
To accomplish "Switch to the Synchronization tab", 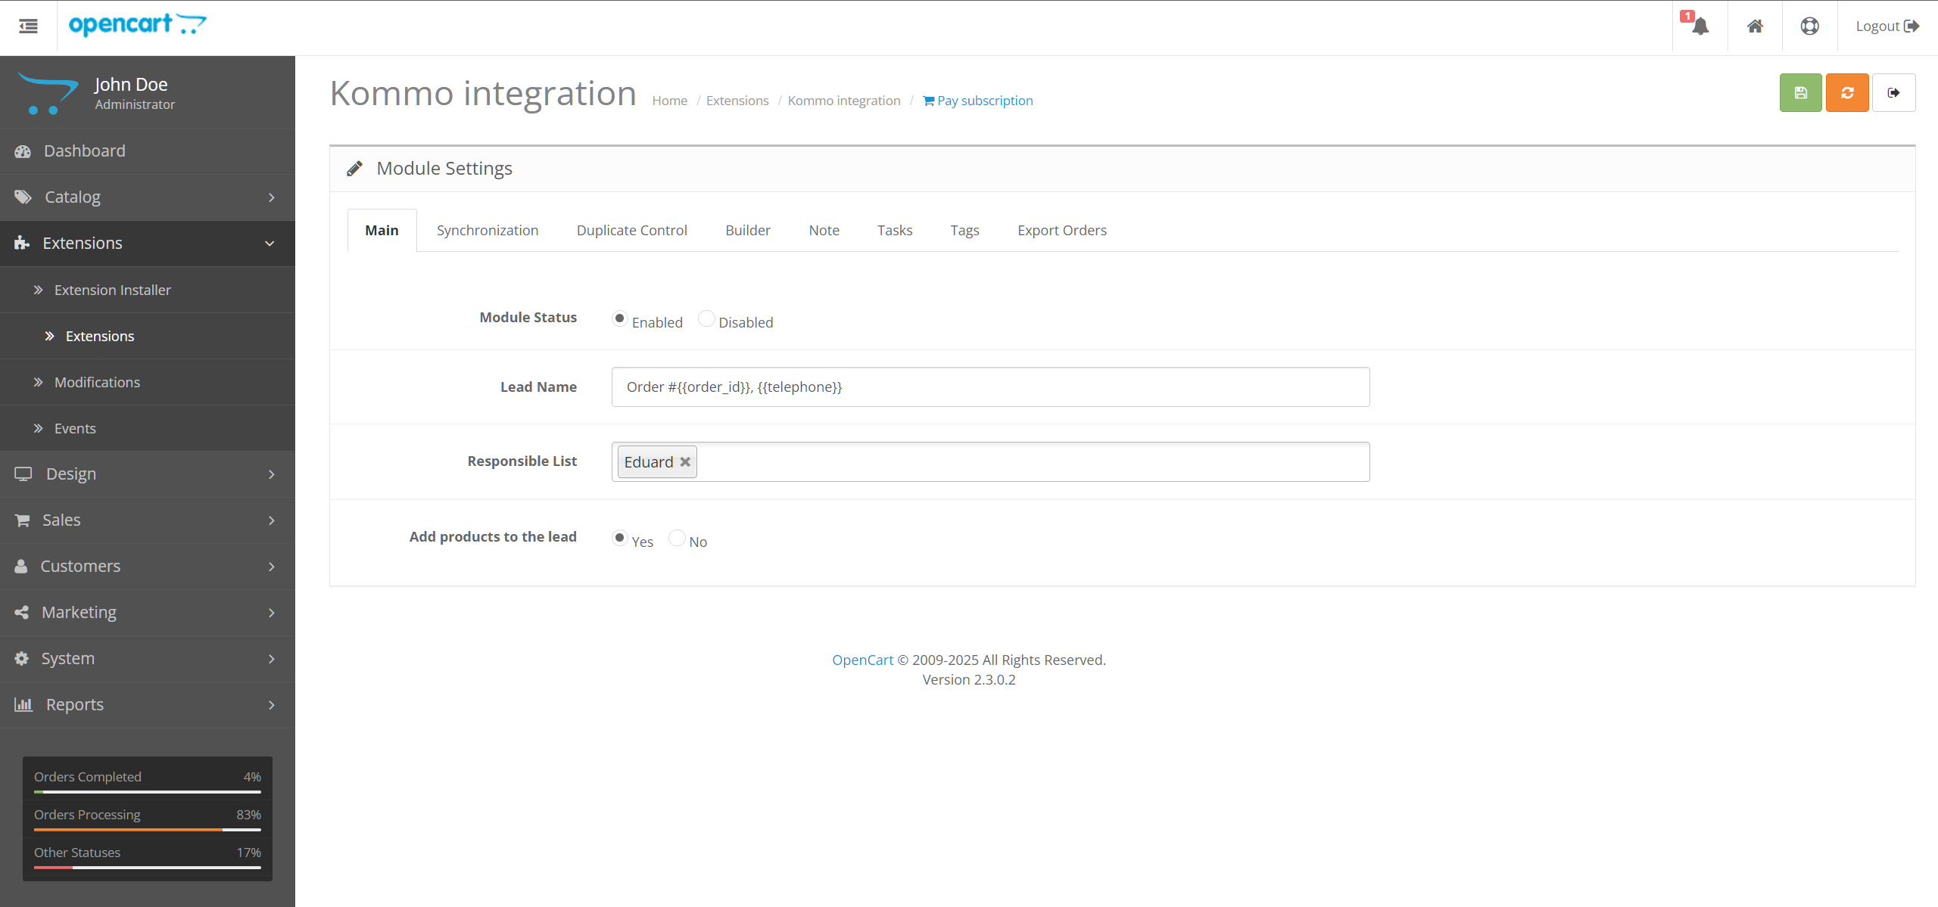I will click(x=487, y=230).
